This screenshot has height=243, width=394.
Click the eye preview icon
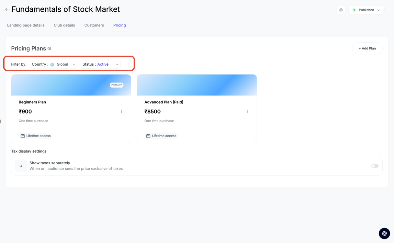click(341, 10)
